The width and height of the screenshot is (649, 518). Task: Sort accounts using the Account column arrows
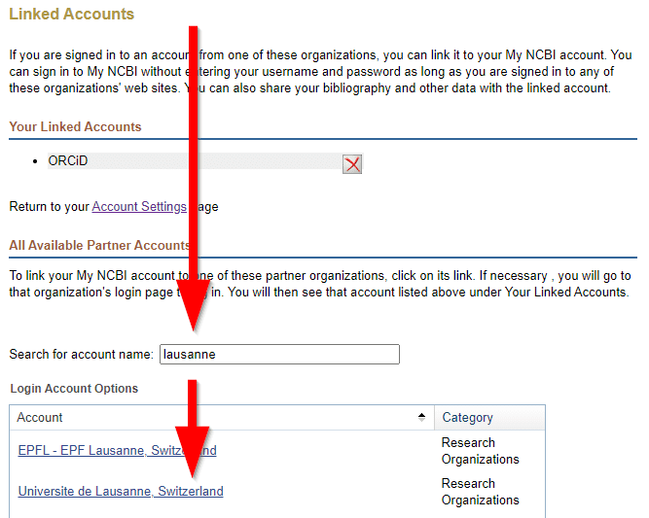[421, 417]
